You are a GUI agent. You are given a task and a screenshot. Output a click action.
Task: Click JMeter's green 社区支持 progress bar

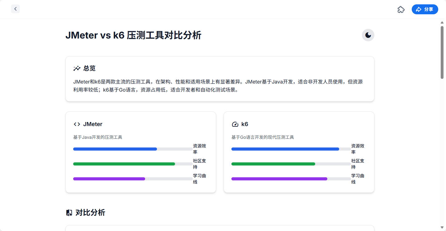click(124, 164)
